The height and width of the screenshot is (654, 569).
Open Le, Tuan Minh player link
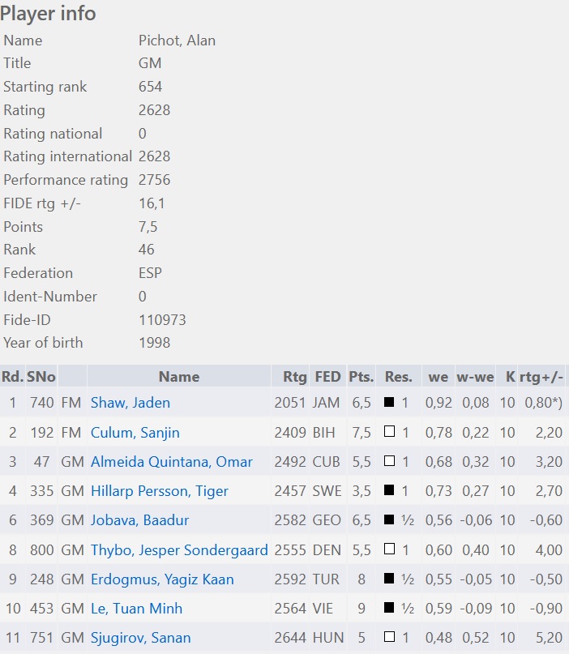(136, 609)
